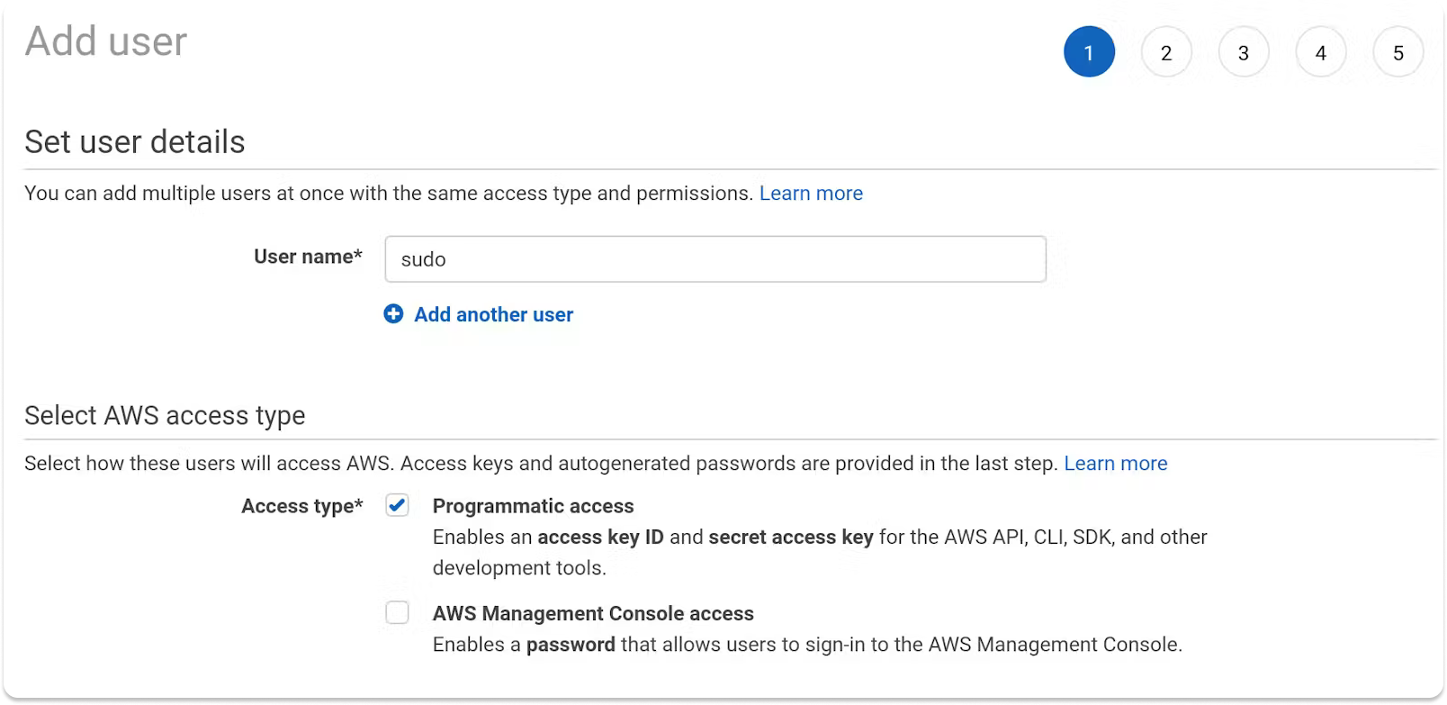
Task: Enable AWS Management Console access
Action: tap(399, 613)
